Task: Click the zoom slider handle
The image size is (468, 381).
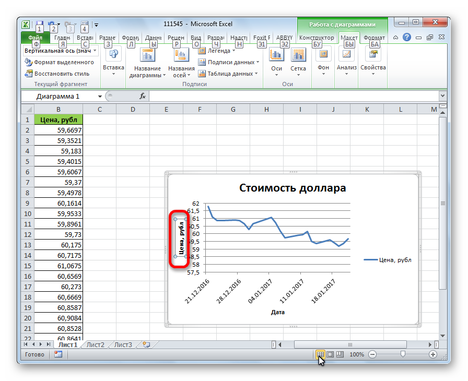Action: coord(402,354)
